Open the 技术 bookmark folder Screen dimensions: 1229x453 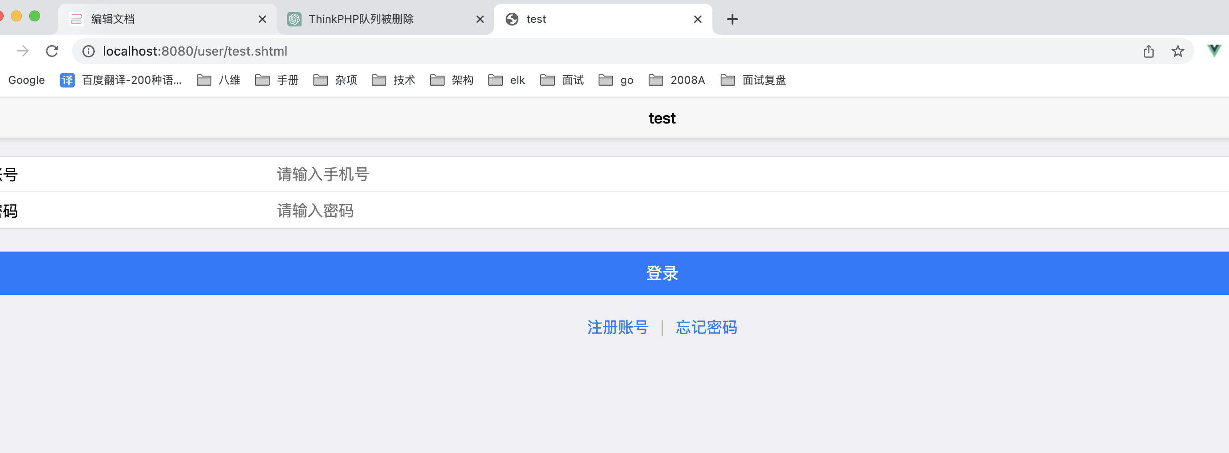coord(393,80)
